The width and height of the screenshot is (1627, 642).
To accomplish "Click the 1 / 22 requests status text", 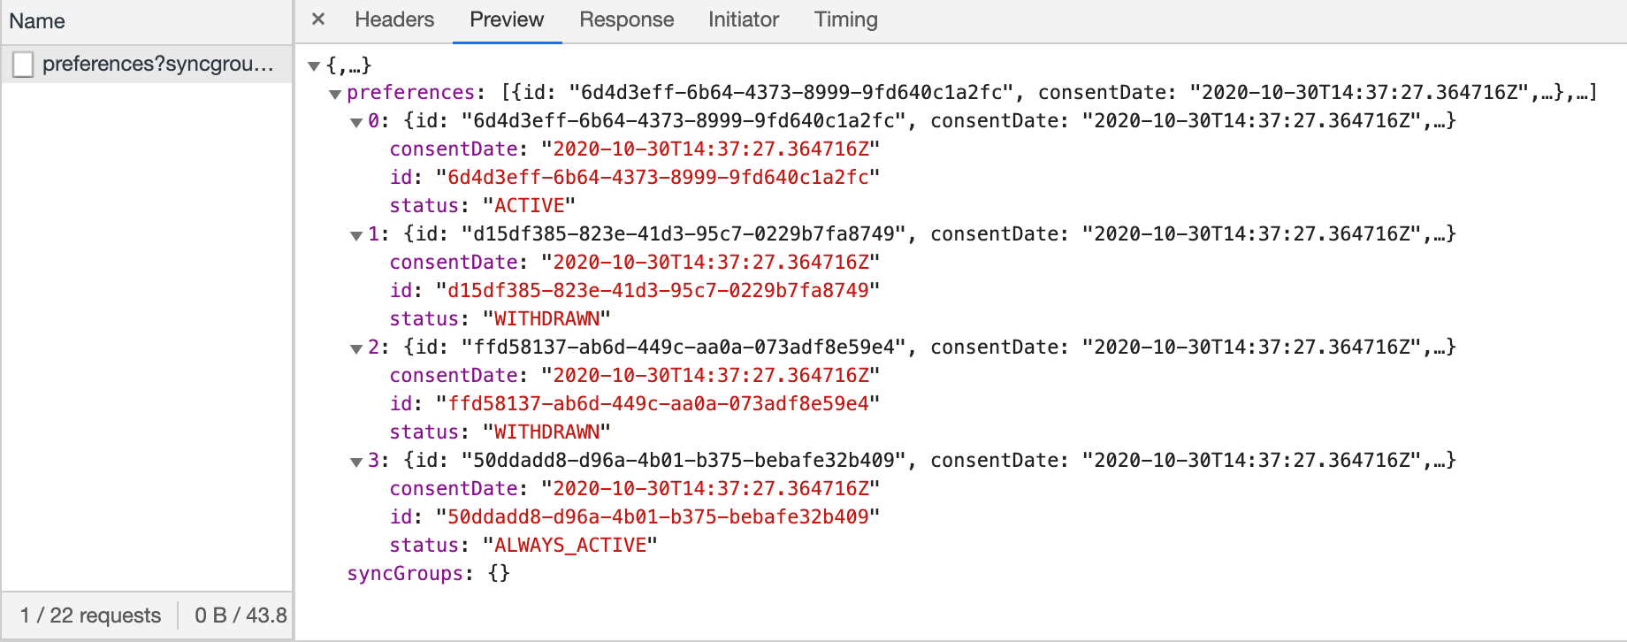I will pos(90,615).
